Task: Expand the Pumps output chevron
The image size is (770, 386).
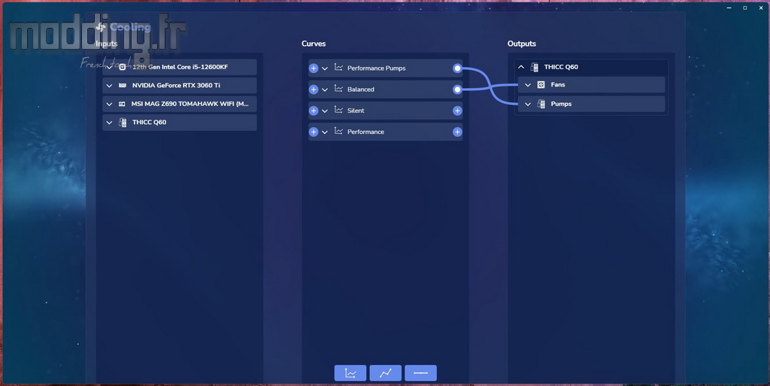Action: (528, 104)
